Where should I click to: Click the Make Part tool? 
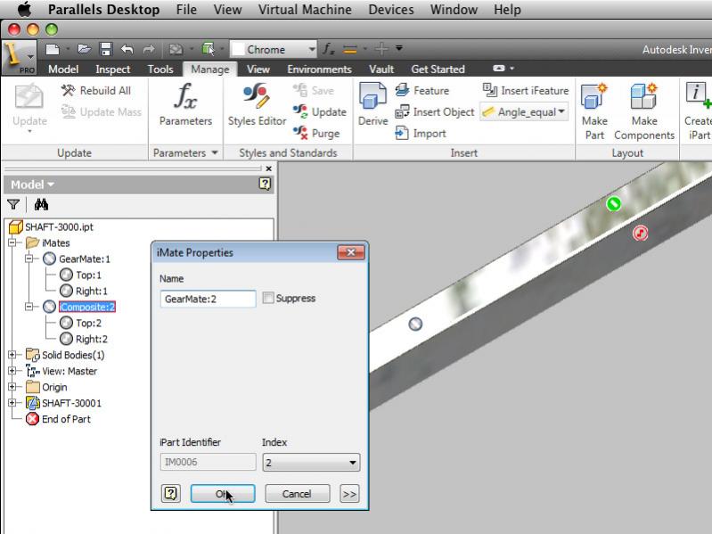click(x=594, y=111)
